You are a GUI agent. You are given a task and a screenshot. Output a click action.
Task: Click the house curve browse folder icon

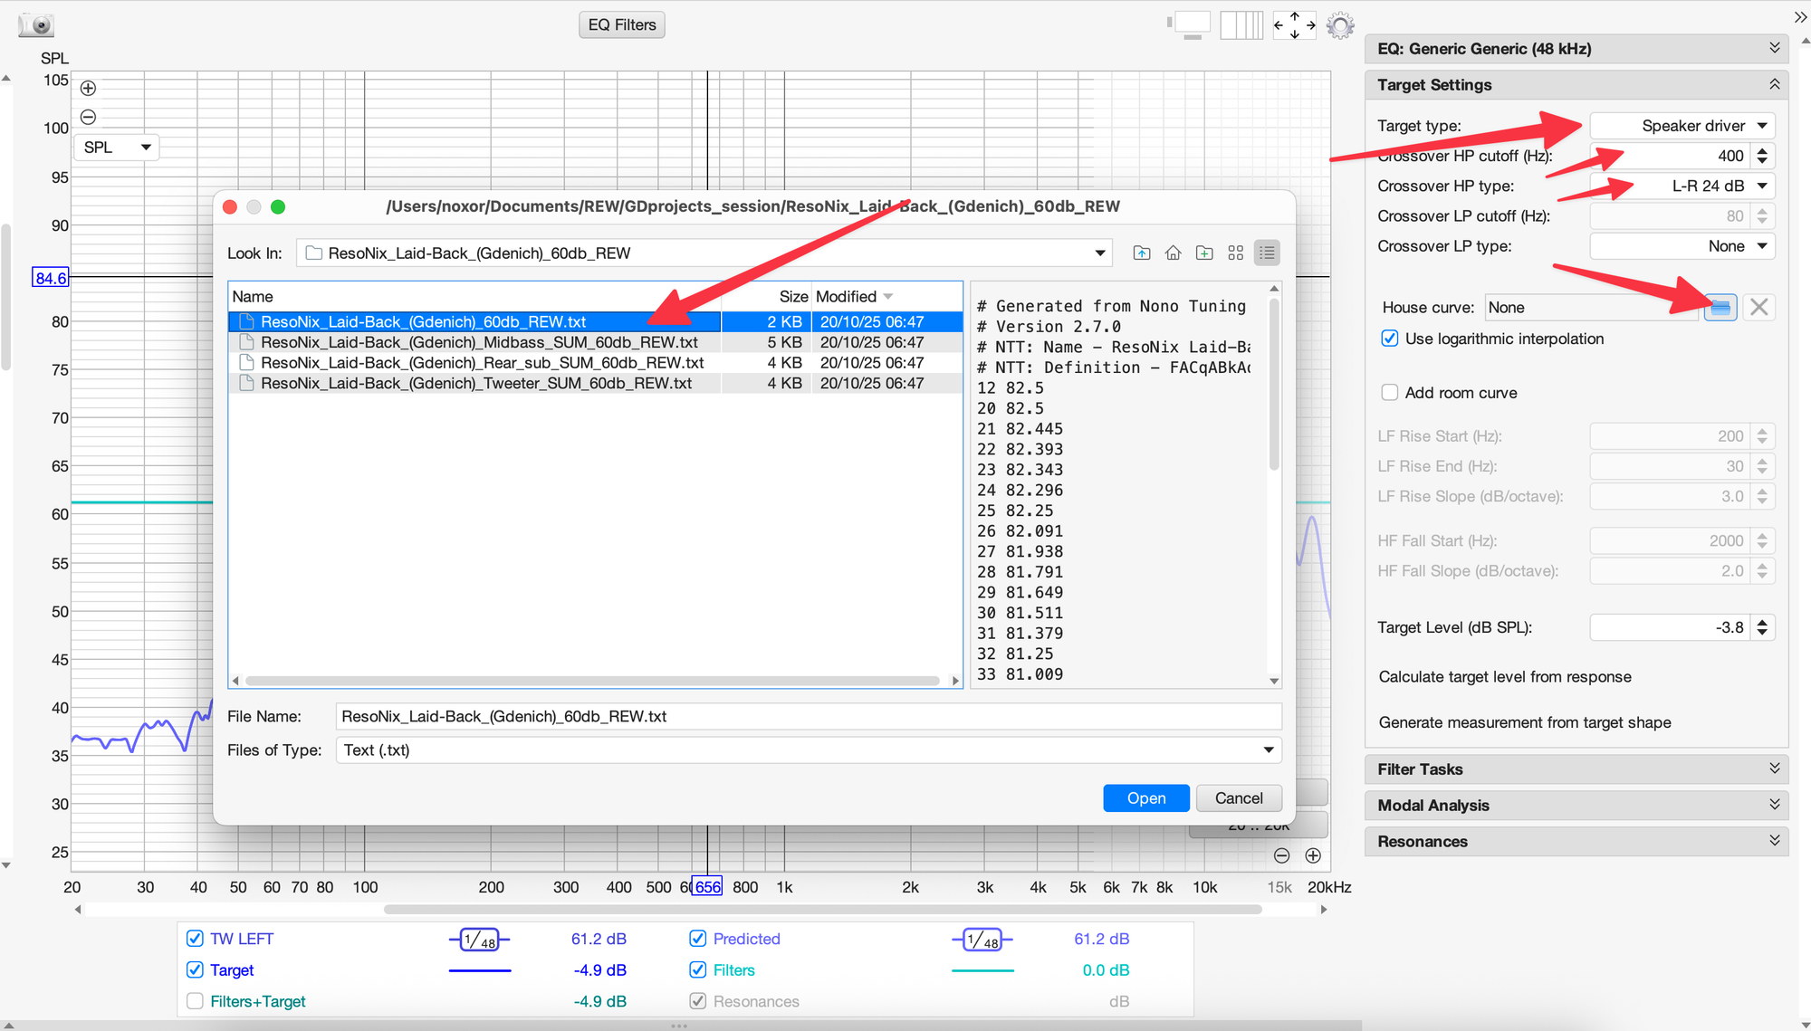pyautogui.click(x=1720, y=308)
